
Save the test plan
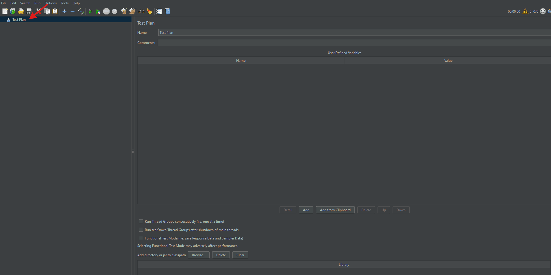29,11
